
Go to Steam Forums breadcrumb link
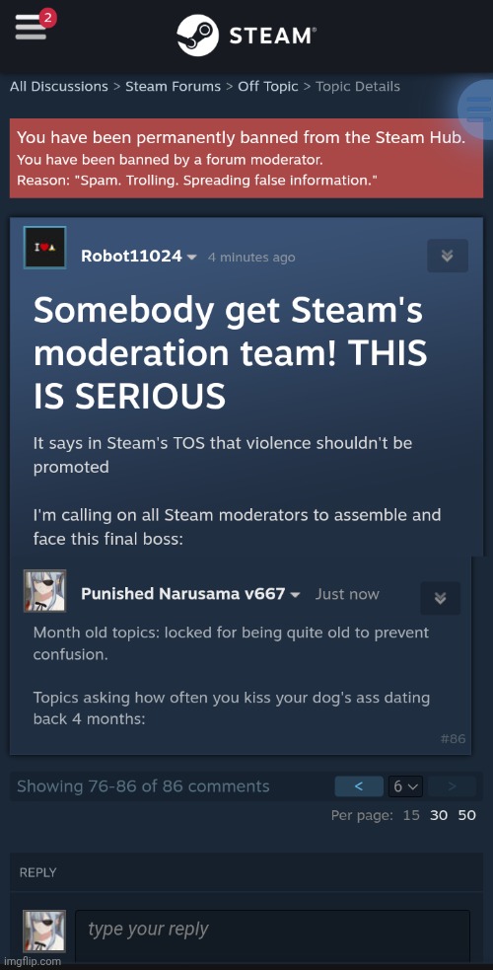point(173,87)
